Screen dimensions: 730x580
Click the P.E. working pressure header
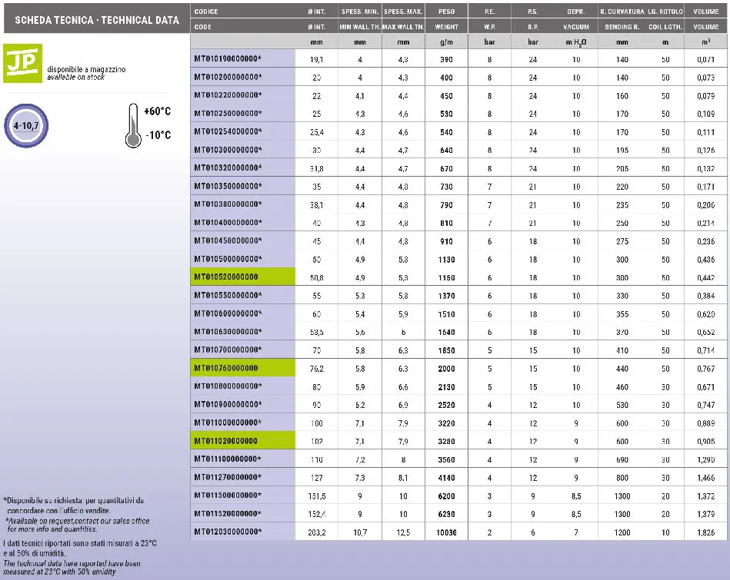point(489,12)
